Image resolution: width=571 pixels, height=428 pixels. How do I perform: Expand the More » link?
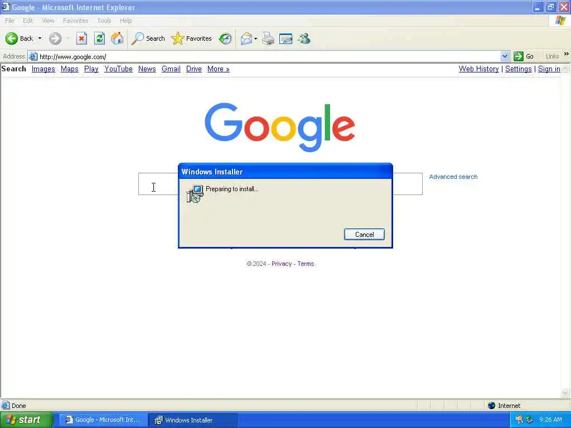(x=219, y=69)
